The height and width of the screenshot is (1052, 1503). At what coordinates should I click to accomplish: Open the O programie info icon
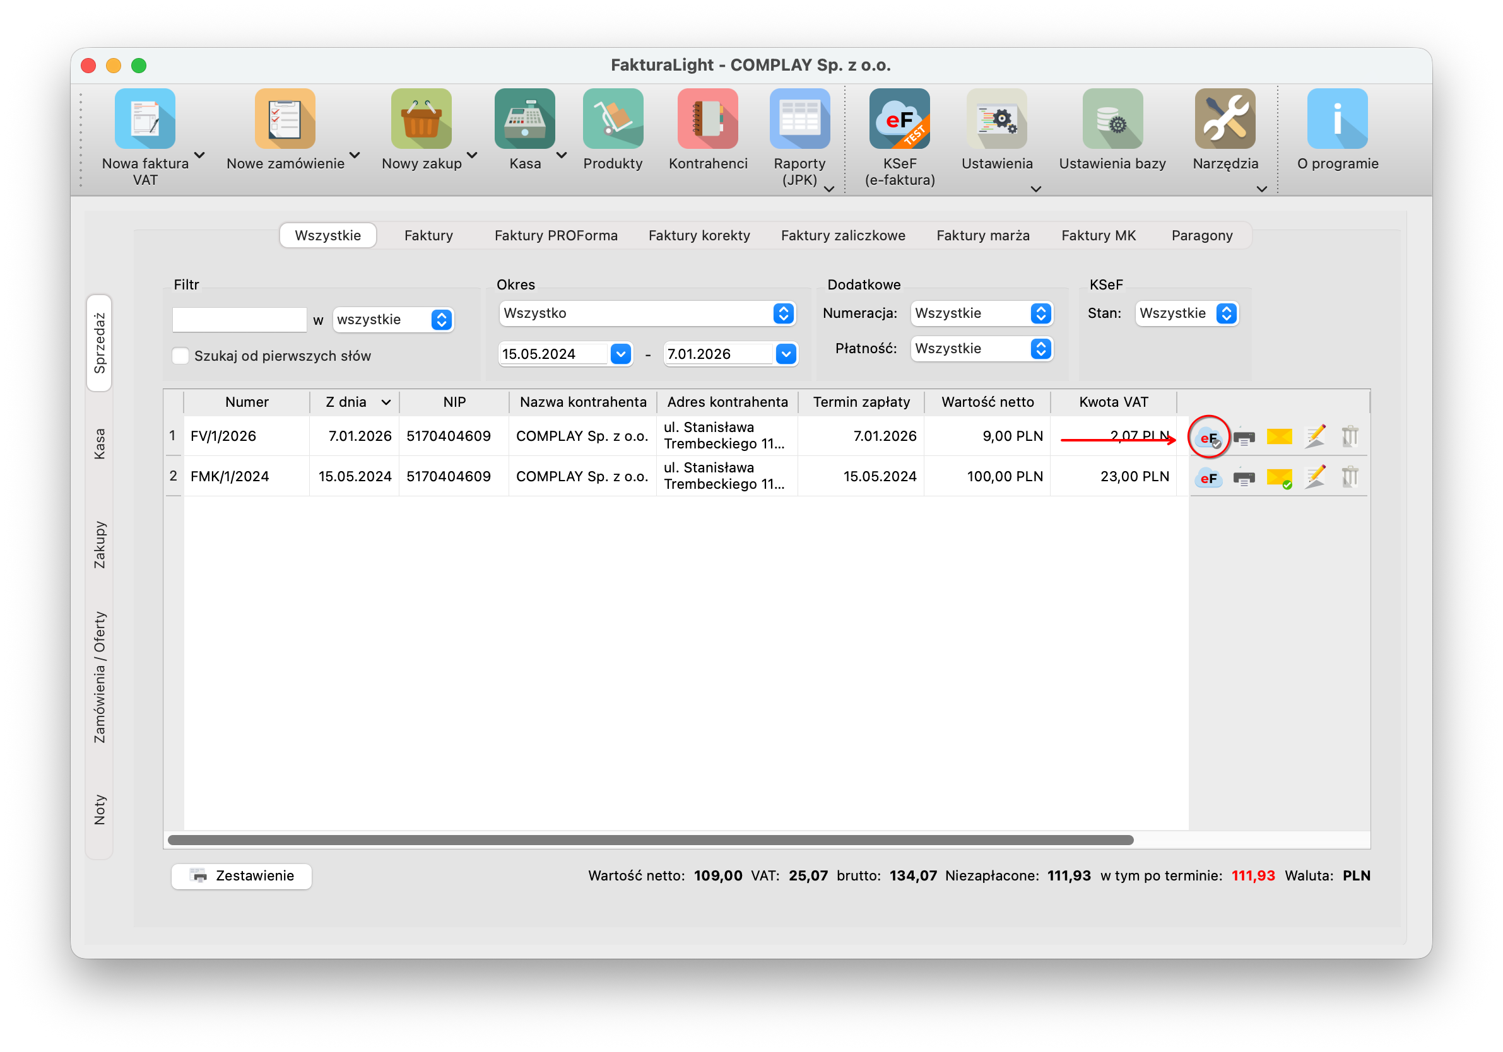(x=1336, y=119)
